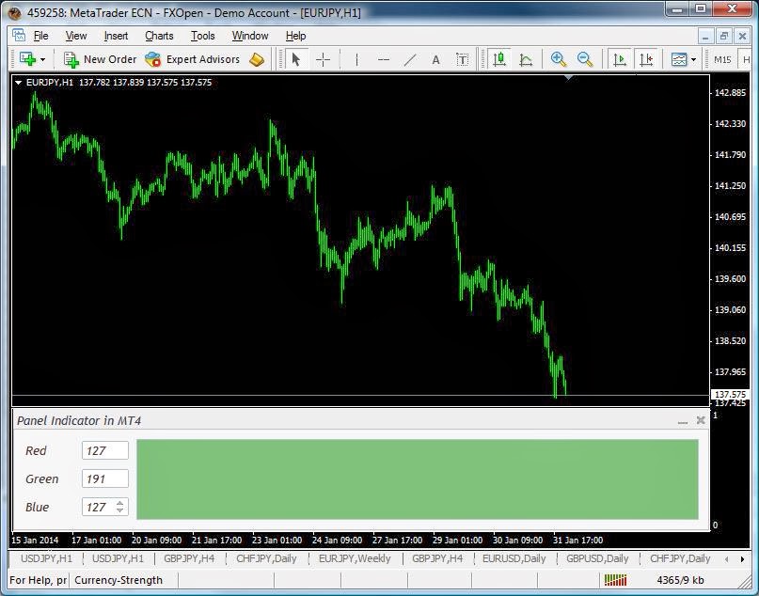Viewport: 759px width, 596px height.
Task: Switch to Line chart mode
Action: pos(526,59)
